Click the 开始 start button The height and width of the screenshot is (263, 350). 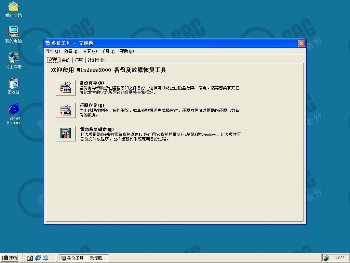pyautogui.click(x=9, y=258)
